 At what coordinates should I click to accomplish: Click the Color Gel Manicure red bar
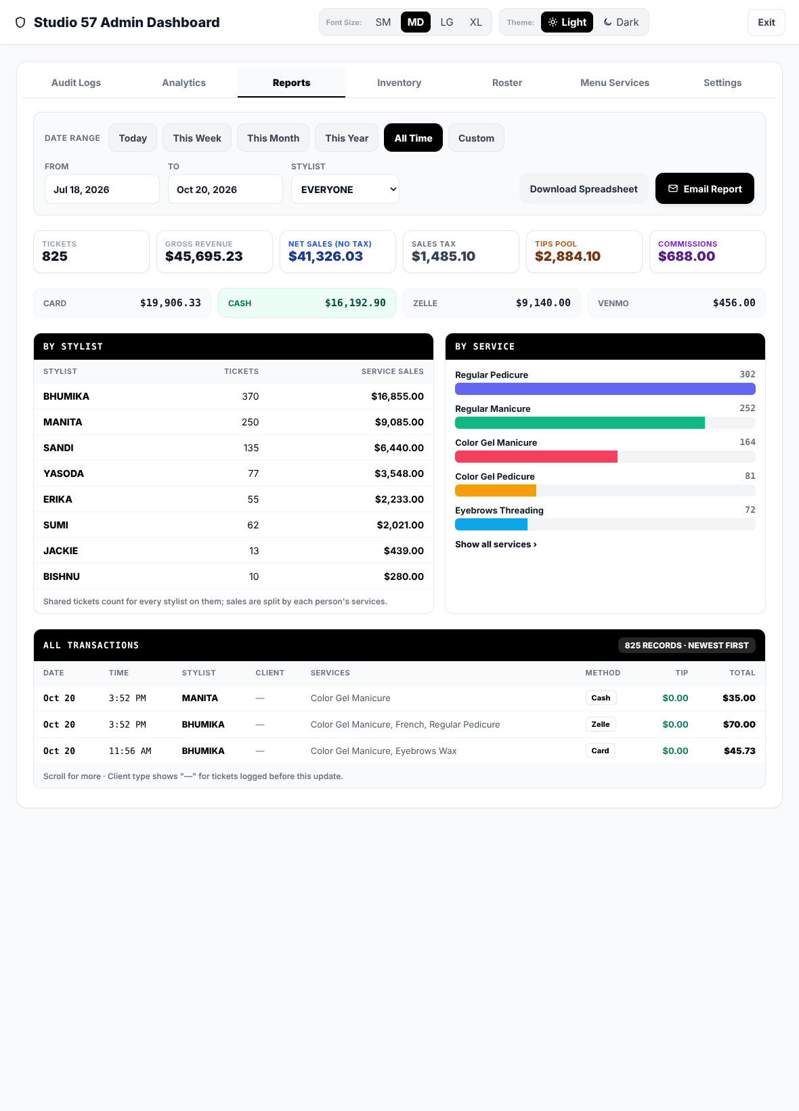point(536,457)
